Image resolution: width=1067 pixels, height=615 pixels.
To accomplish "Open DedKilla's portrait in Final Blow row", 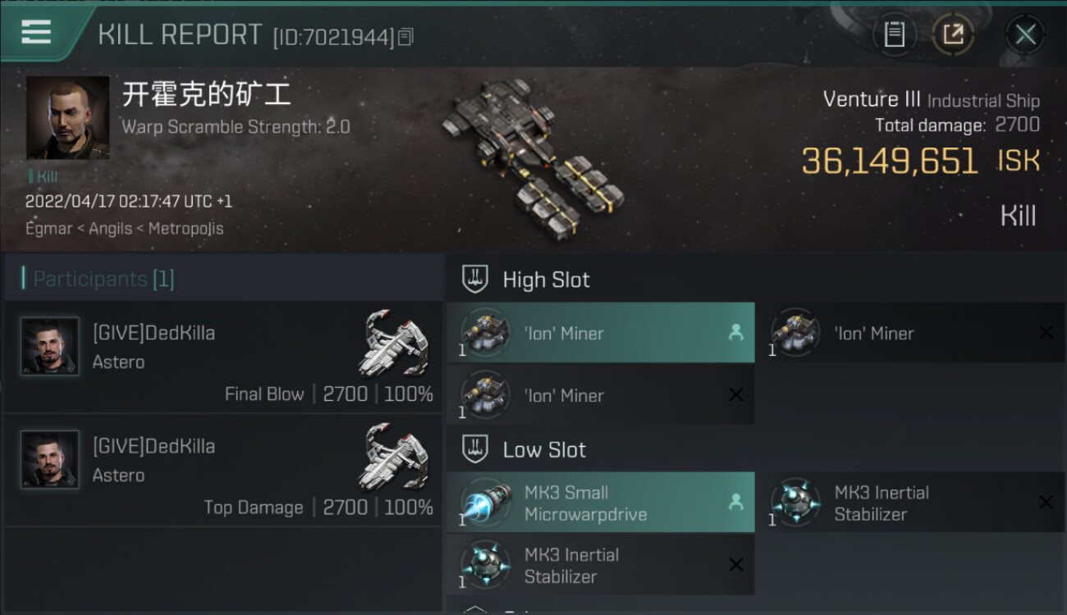I will pos(50,346).
